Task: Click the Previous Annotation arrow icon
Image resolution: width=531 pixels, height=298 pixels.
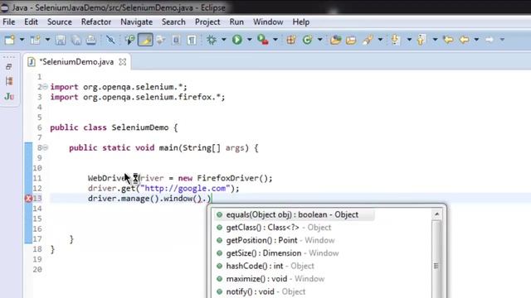Action: pos(421,40)
